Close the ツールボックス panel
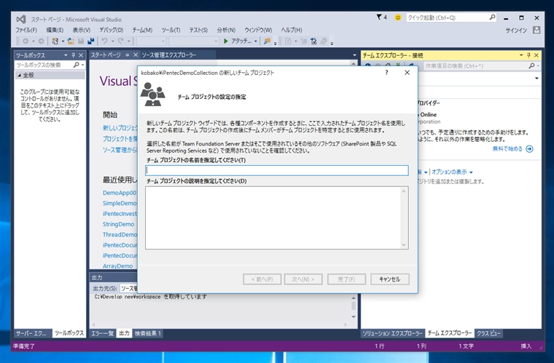The width and height of the screenshot is (554, 363). pyautogui.click(x=81, y=55)
